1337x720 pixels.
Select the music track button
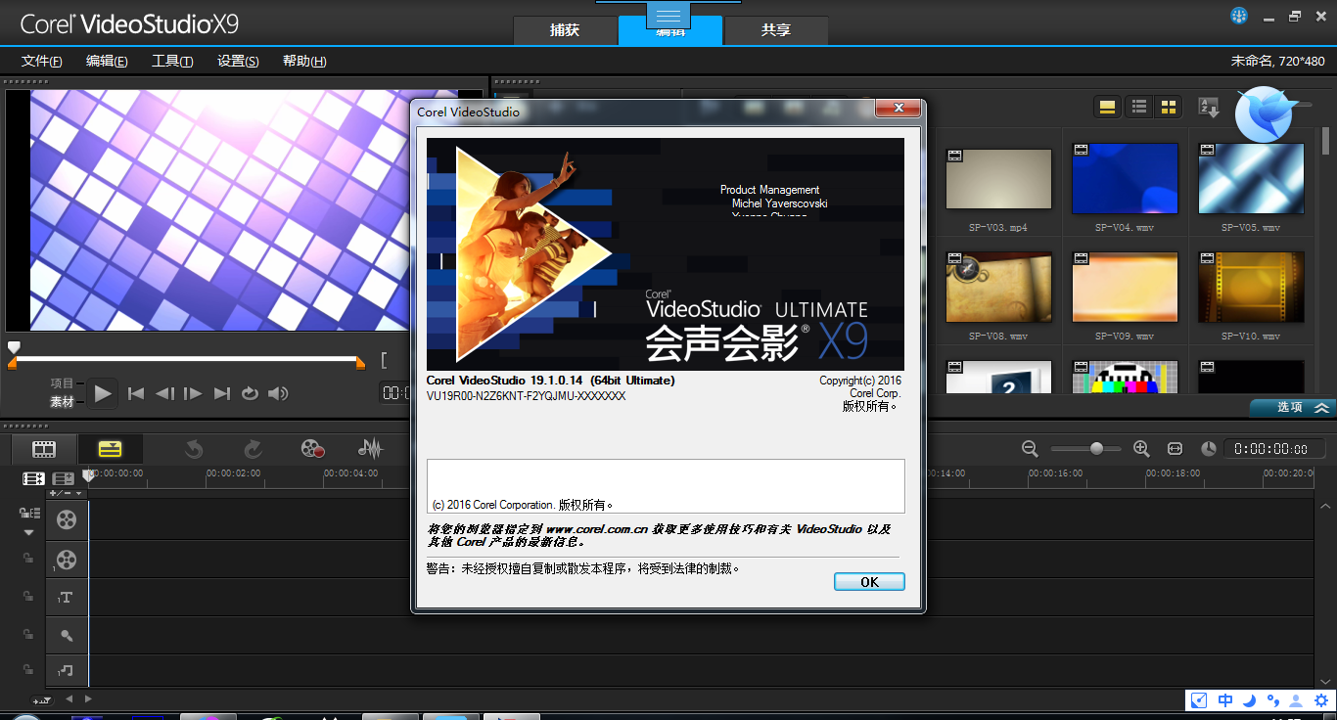(66, 671)
